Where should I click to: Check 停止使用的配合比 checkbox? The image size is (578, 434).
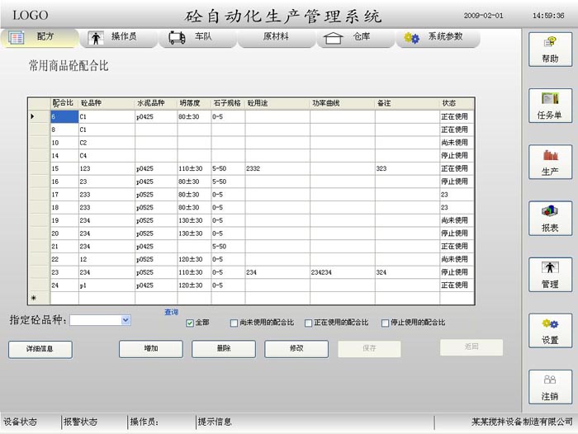[x=386, y=323]
